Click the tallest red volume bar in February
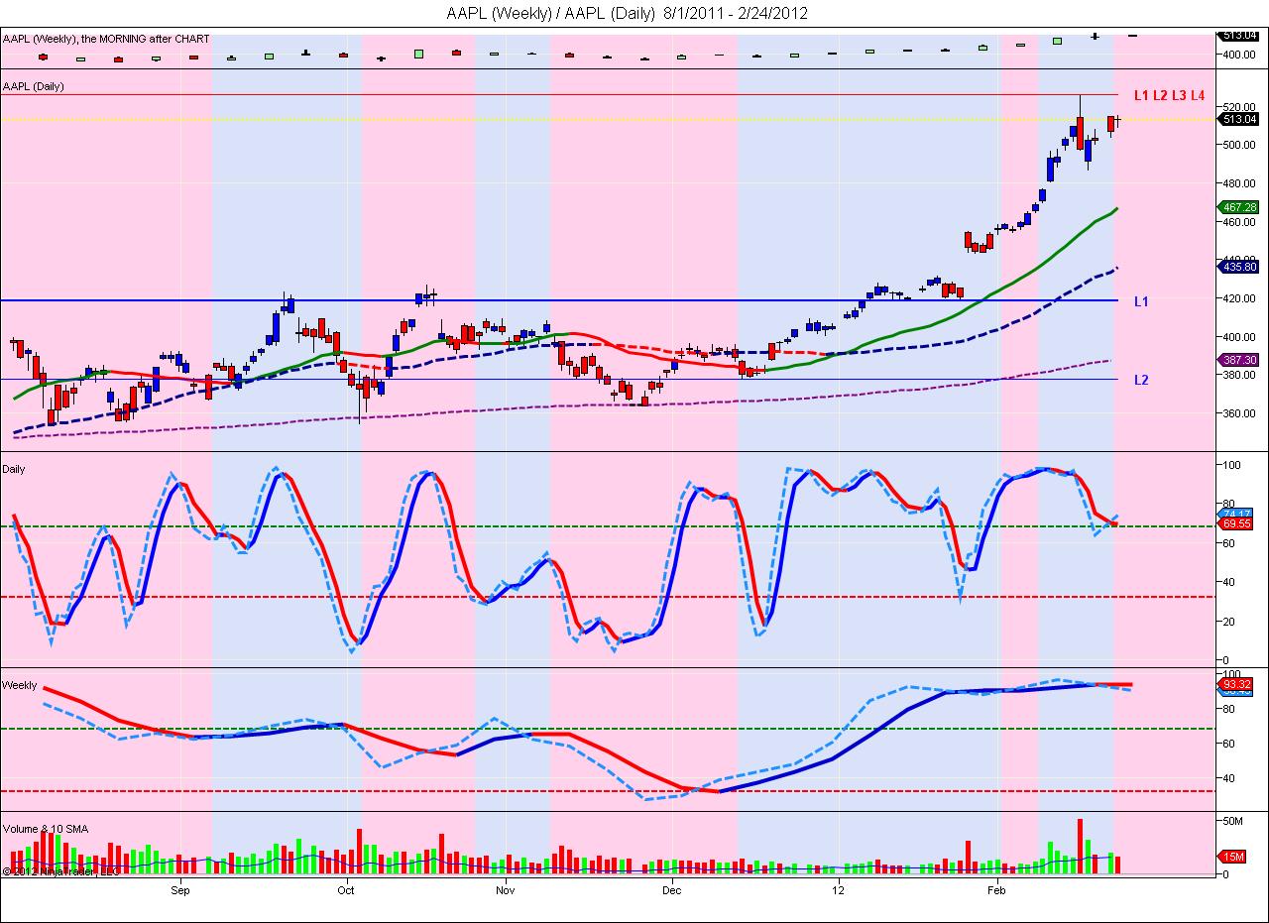The image size is (1269, 923). pos(1081,846)
